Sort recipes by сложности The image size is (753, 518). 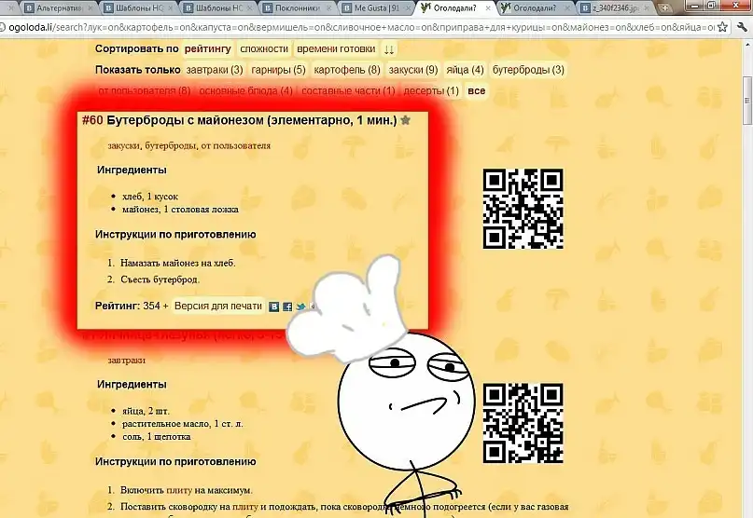264,48
